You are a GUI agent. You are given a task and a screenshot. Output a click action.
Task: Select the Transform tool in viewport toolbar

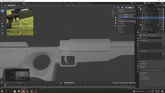(x=2, y=26)
